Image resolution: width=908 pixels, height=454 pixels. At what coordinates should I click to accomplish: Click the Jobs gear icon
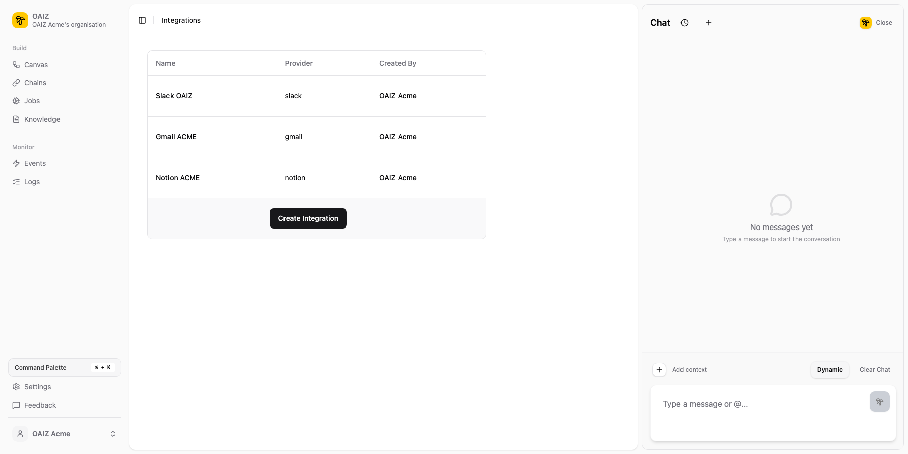[x=16, y=101]
